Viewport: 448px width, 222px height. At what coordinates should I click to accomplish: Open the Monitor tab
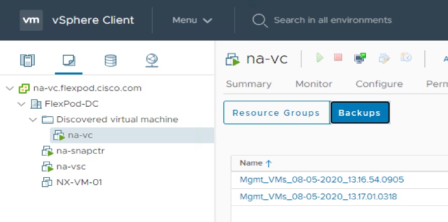coord(314,84)
